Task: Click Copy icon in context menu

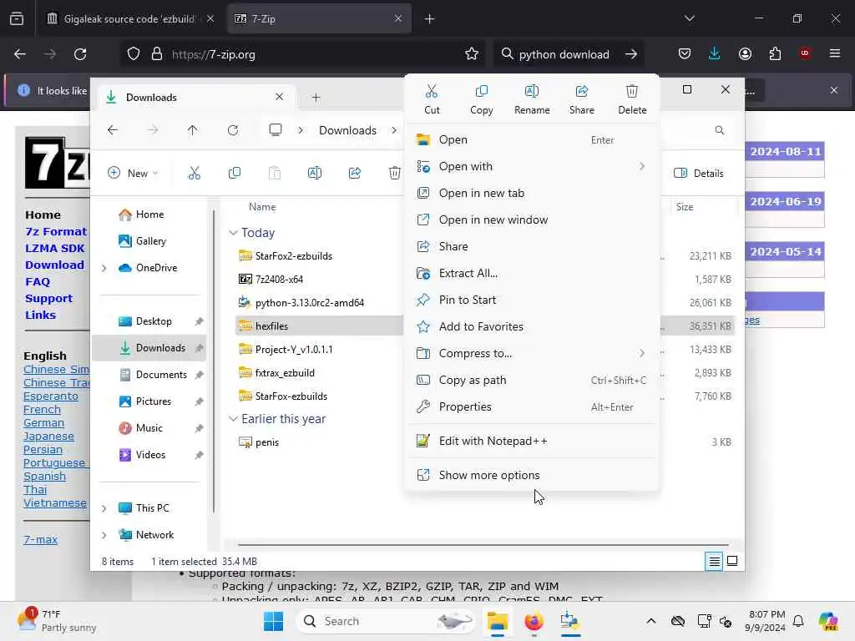Action: 482,99
